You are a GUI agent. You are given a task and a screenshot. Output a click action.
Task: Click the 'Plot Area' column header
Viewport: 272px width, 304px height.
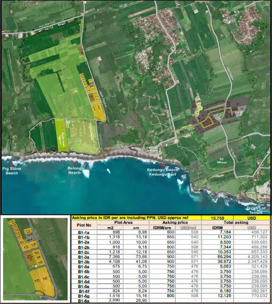123,223
